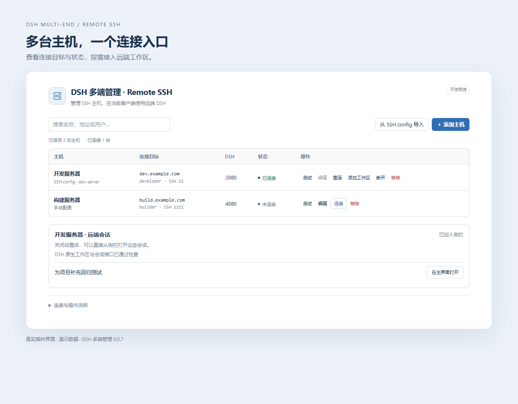Click the 为项目补充回归测试 session entry
The width and height of the screenshot is (518, 404).
coord(79,272)
